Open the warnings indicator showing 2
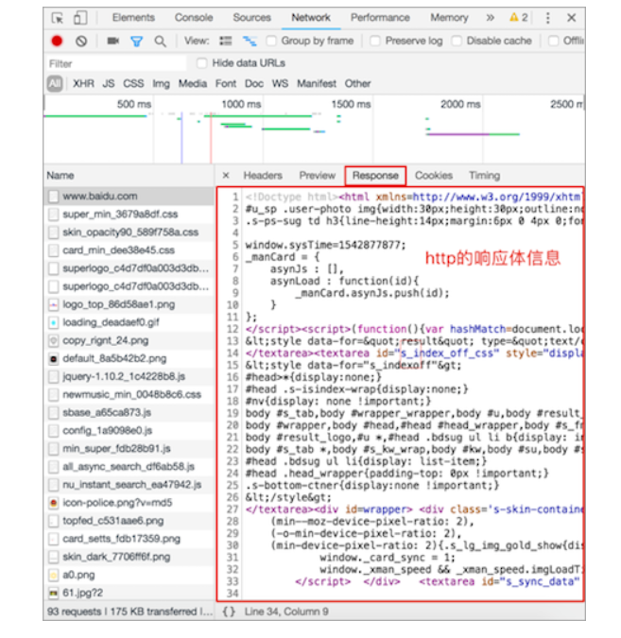Viewport: 621px width, 638px height. click(x=519, y=18)
